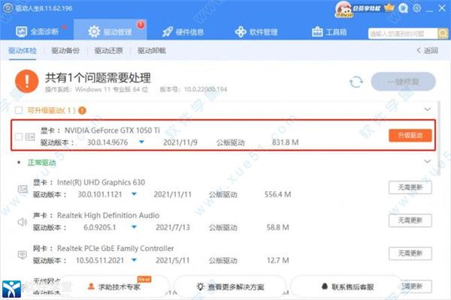Click the lightbulb icon in 查看更多解决方案
Viewport: 451px width, 300px height.
tap(200, 286)
